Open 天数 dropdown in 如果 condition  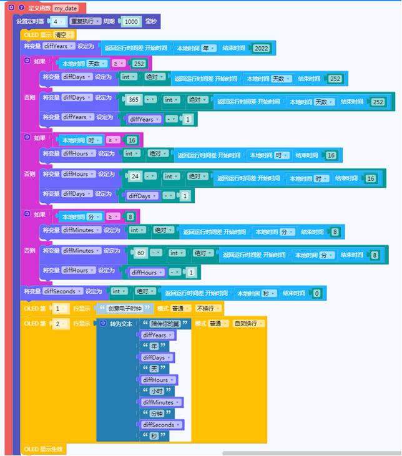coord(97,64)
